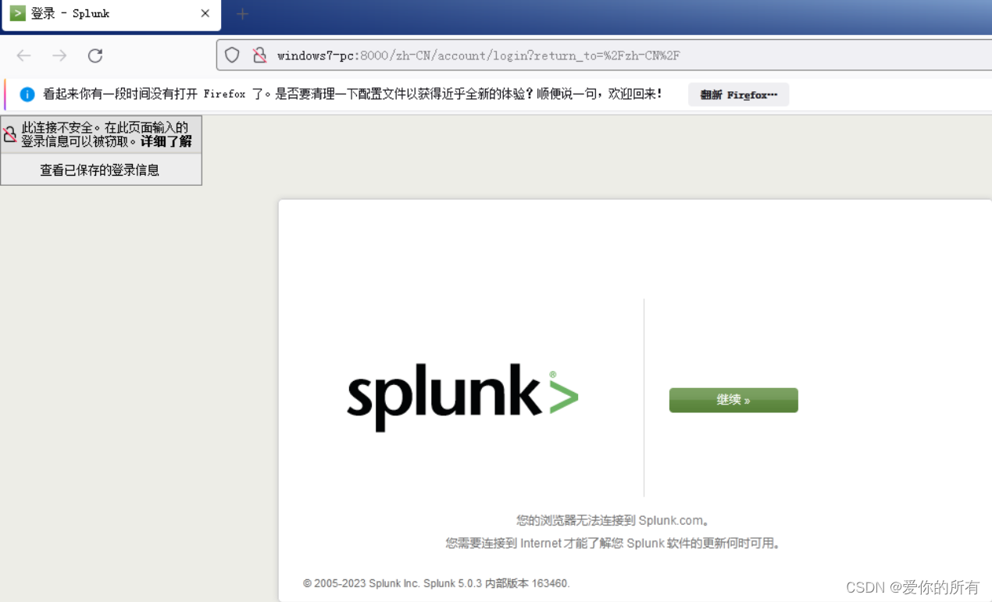
Task: Click the 继续 » button
Action: tap(733, 400)
